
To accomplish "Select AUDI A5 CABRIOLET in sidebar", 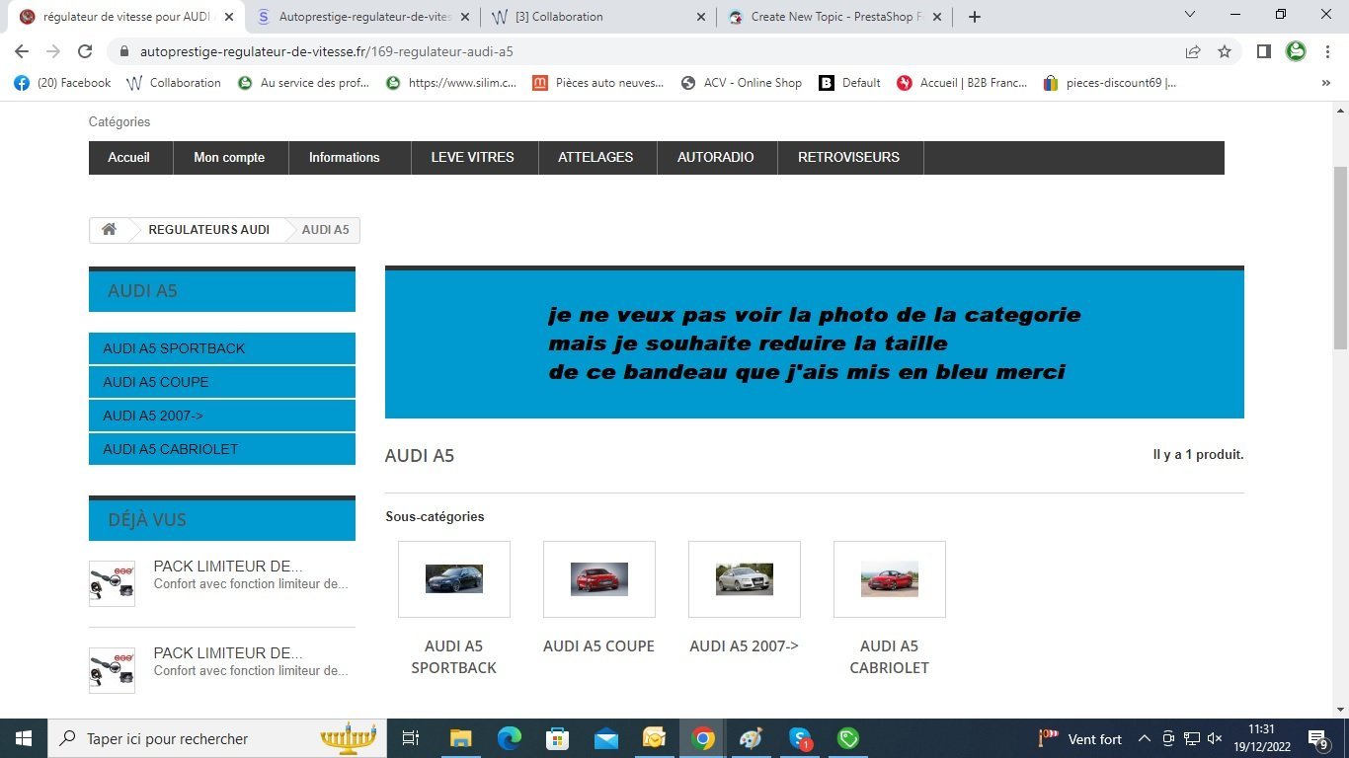I will 222,449.
